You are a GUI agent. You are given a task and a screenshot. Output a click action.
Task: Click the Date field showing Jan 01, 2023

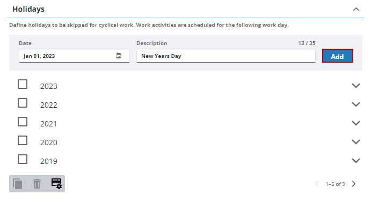pos(74,56)
